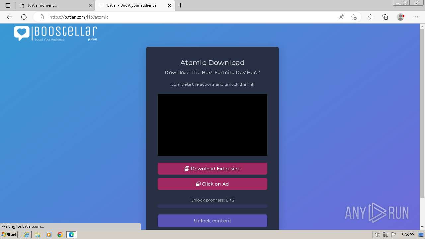
Task: Open the user profile avatar
Action: [x=400, y=17]
